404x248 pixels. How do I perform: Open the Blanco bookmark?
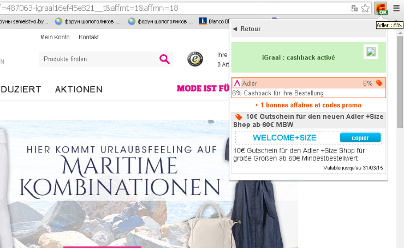click(x=214, y=21)
